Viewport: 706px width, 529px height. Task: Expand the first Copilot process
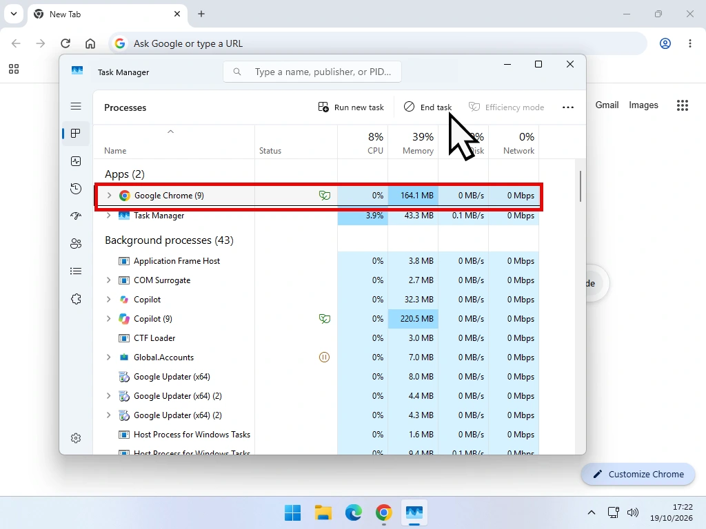pos(108,300)
